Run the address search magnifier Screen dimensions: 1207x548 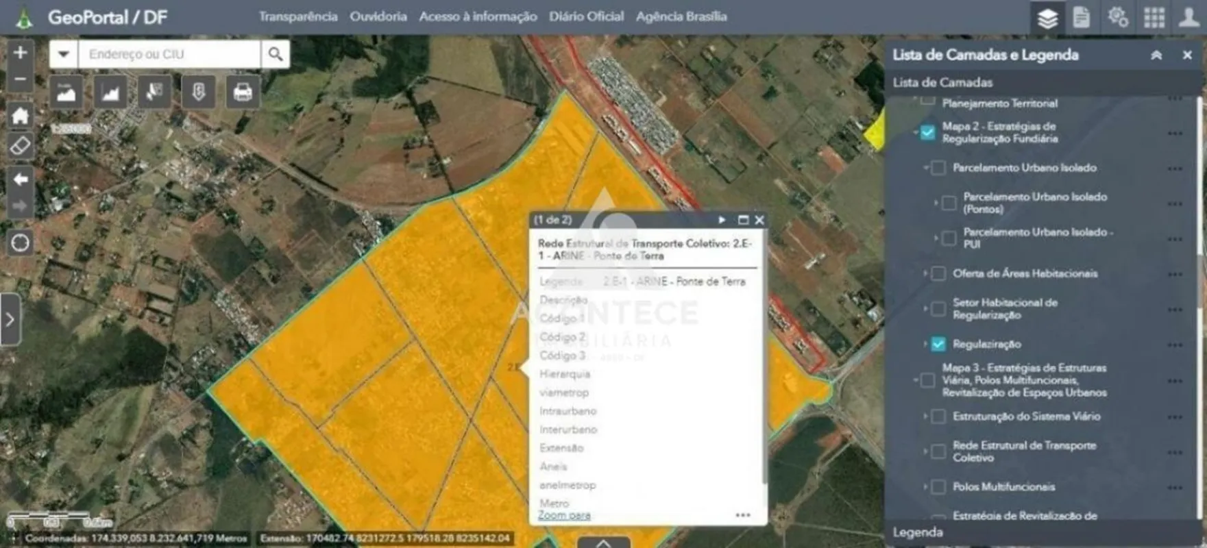(276, 54)
